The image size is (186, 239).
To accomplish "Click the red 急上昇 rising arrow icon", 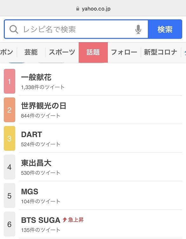I will pos(65,220).
